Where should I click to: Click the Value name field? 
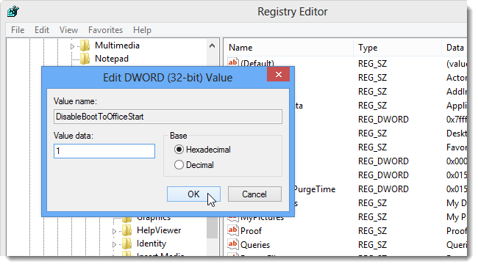(168, 117)
